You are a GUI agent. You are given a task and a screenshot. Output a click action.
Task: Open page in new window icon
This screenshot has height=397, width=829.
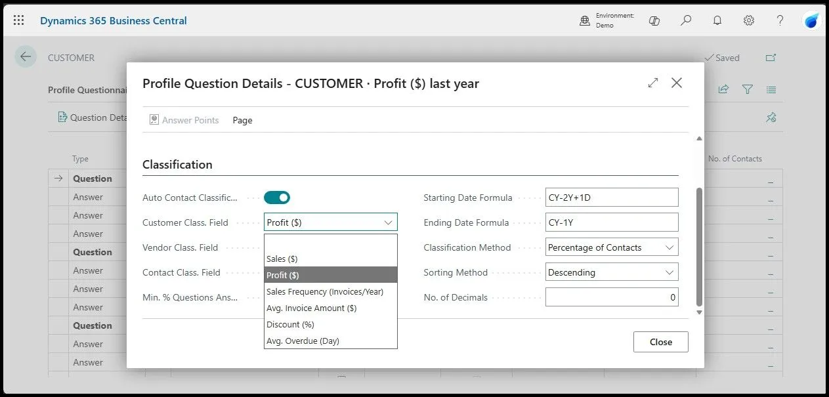pyautogui.click(x=771, y=58)
